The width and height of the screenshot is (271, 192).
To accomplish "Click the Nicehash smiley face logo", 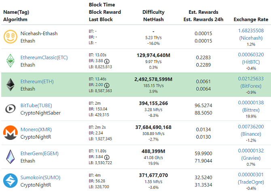I will point(11,37).
